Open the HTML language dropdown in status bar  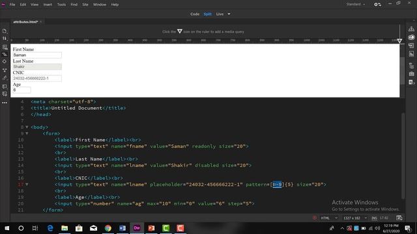329,218
